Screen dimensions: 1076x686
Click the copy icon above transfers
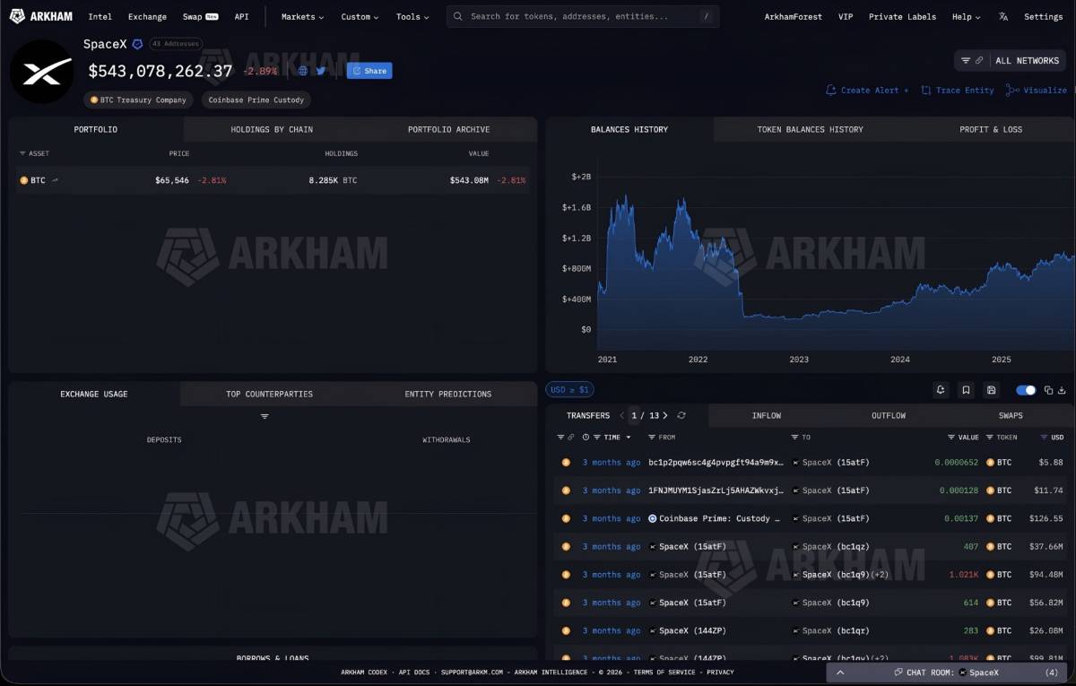[1048, 390]
